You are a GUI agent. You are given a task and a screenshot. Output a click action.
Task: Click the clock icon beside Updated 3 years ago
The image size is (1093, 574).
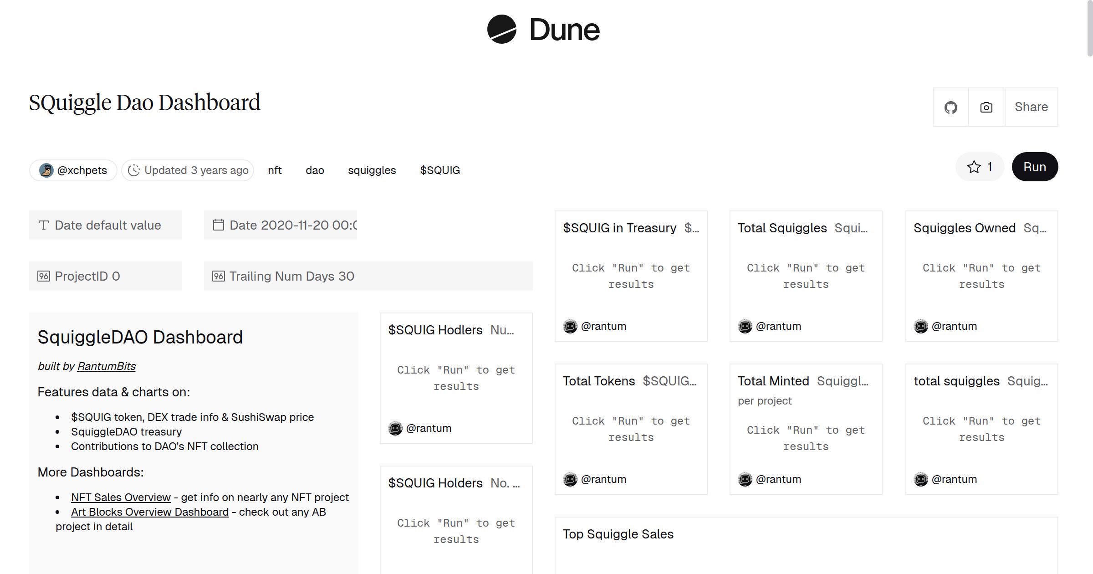pyautogui.click(x=134, y=169)
